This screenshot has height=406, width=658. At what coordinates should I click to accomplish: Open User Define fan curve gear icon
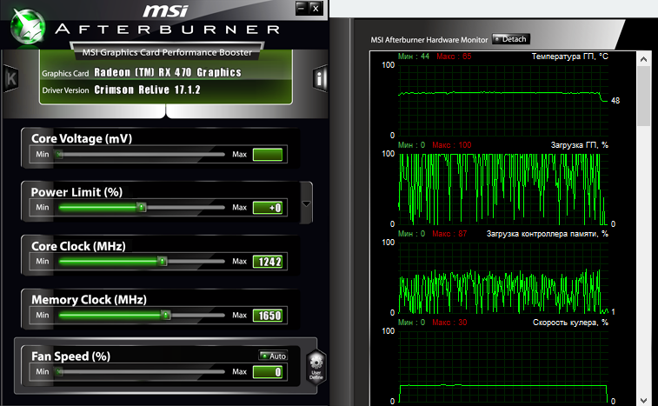click(x=316, y=367)
